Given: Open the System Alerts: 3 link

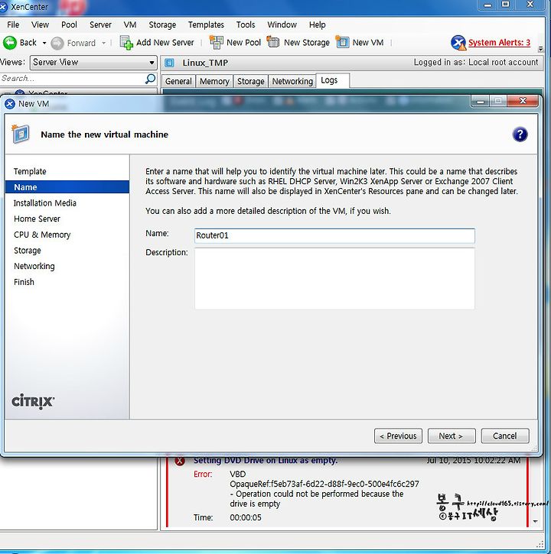Looking at the screenshot, I should 499,43.
